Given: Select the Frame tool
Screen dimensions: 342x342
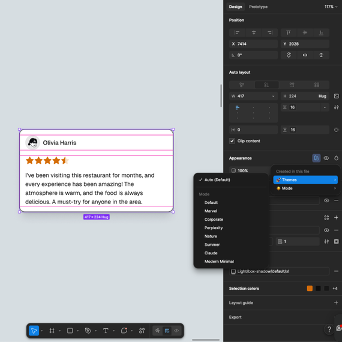Looking at the screenshot, I should pos(52,331).
